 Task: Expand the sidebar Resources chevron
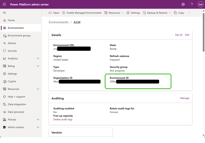(x=38, y=89)
